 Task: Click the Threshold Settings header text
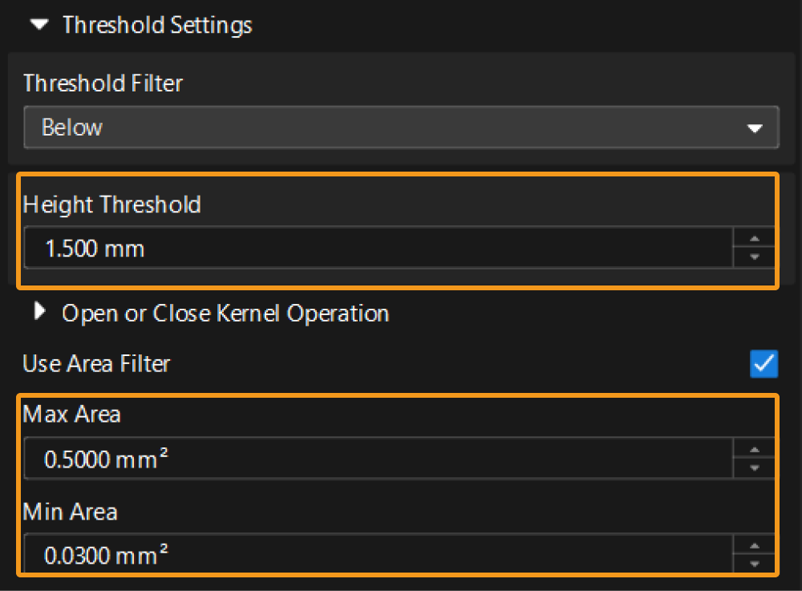[x=157, y=25]
